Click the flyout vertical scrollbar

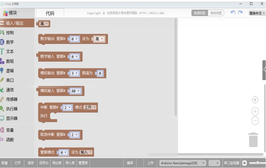pos(176,67)
